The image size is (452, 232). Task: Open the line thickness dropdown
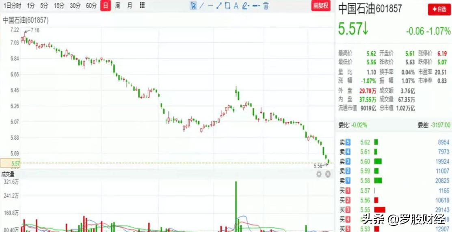pos(256,5)
